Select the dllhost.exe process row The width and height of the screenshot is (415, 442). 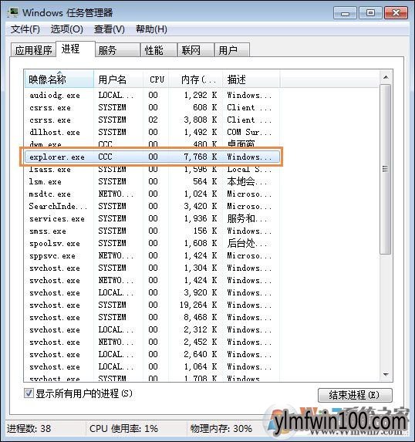point(152,132)
